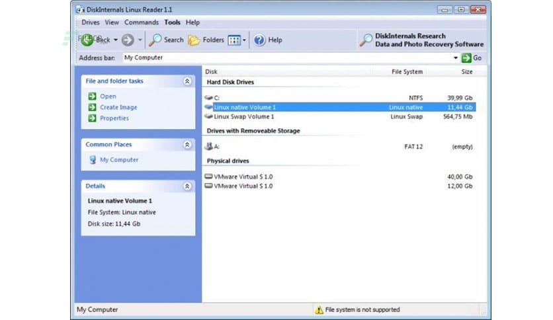Click icon of the 40,00 Gb physical drive
553x320 pixels.
(x=208, y=177)
